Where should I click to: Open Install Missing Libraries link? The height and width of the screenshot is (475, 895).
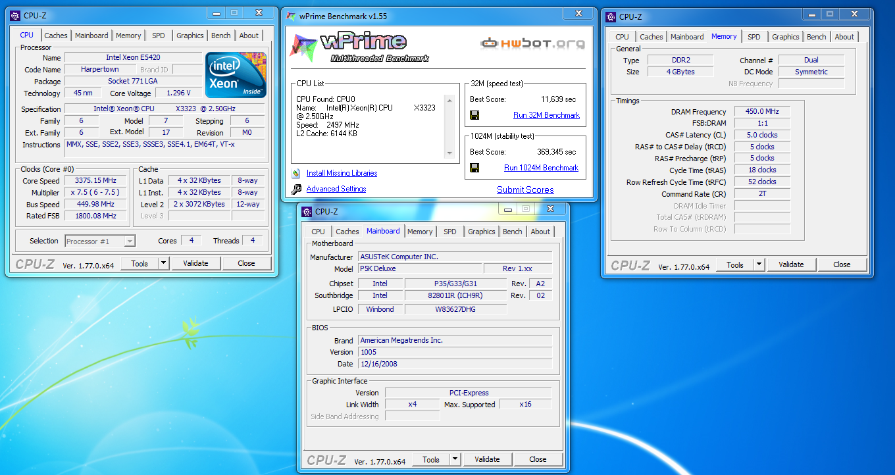point(342,173)
